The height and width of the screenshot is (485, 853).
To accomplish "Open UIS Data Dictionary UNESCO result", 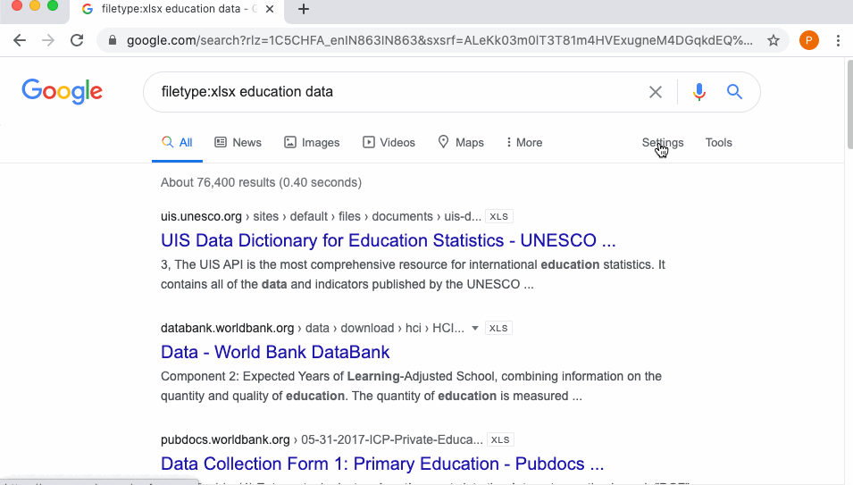I will click(388, 240).
